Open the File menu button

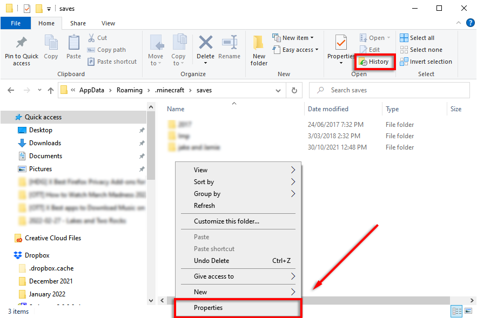16,23
